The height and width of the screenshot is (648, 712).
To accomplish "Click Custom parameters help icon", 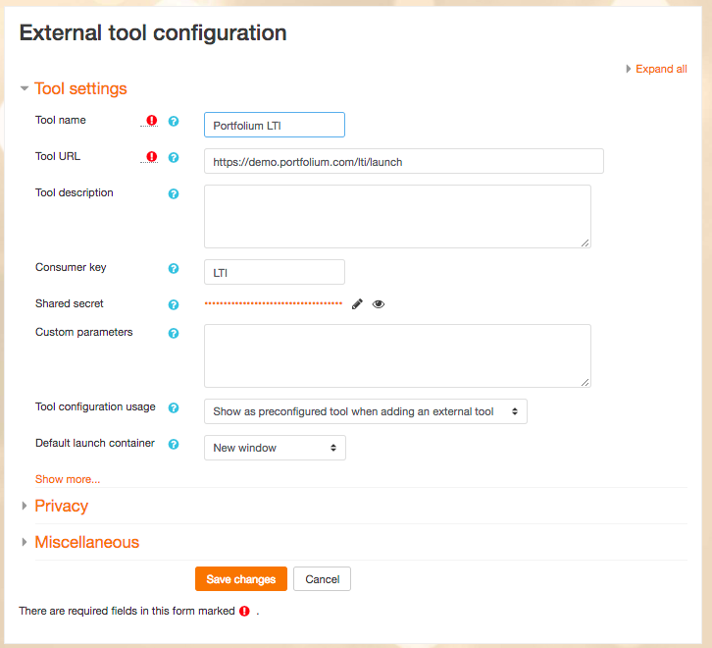I will (x=174, y=333).
